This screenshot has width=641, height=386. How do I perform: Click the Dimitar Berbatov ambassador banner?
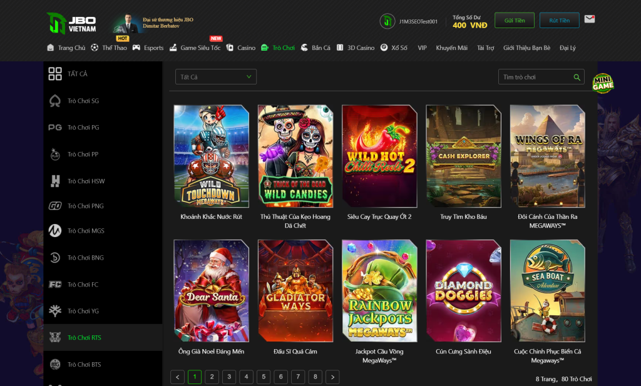[153, 23]
